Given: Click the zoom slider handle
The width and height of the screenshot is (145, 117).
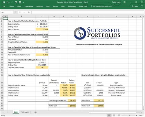Looking at the screenshot, I should pyautogui.click(x=129, y=115).
